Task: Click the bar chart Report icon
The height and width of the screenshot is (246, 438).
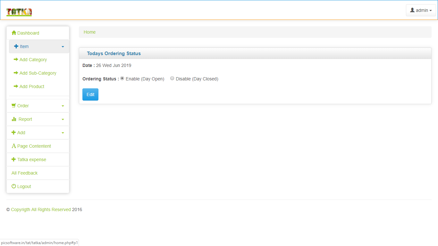Action: click(x=14, y=119)
